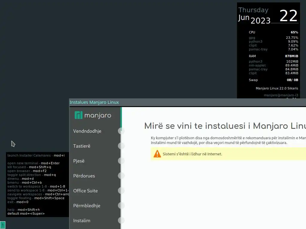Click 'switch to workspace 1-8' hint

click(x=36, y=187)
